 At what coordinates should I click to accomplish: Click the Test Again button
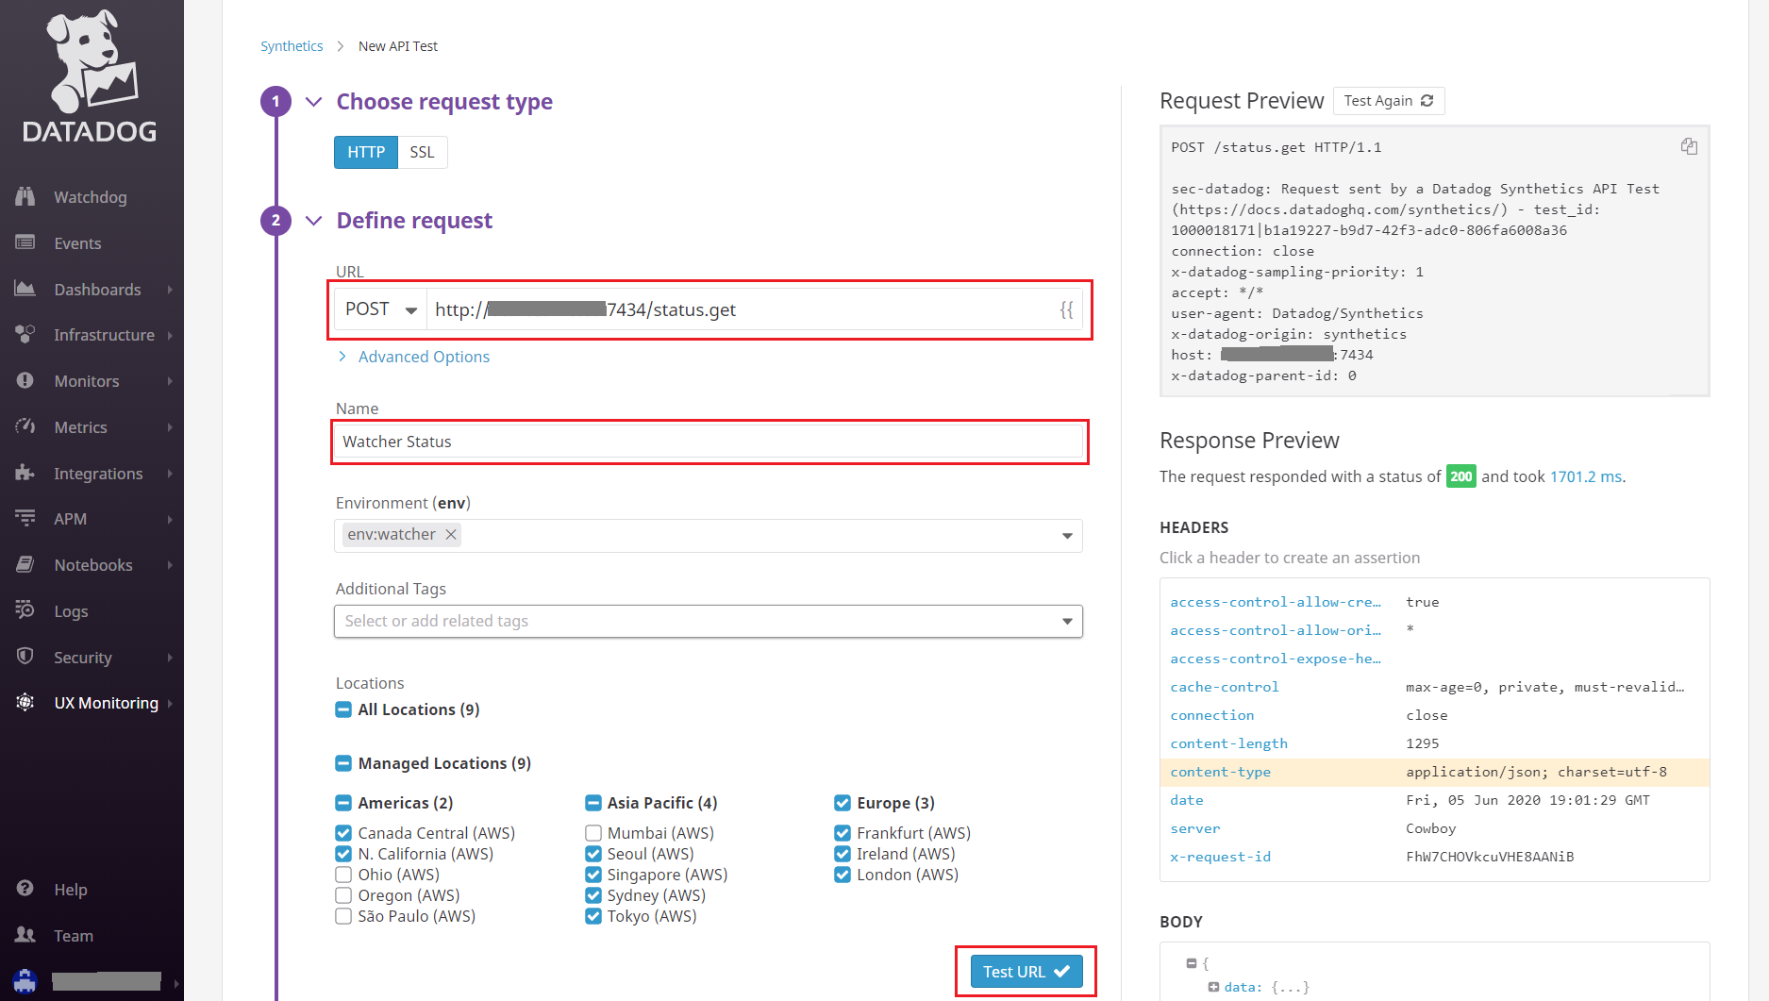pos(1389,101)
